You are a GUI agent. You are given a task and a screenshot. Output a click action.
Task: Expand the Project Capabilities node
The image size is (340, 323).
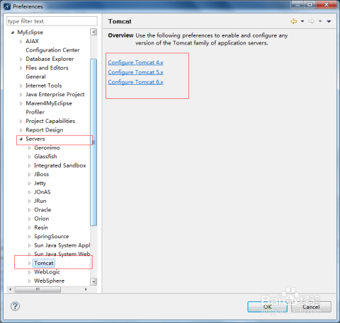21,122
